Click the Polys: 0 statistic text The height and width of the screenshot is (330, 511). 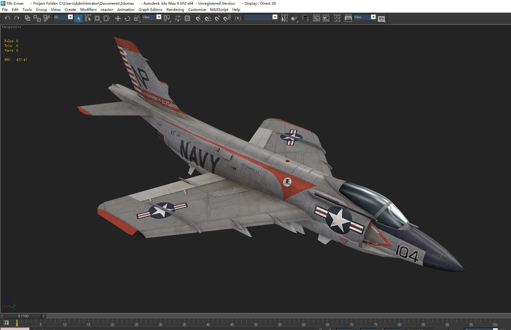(11, 41)
